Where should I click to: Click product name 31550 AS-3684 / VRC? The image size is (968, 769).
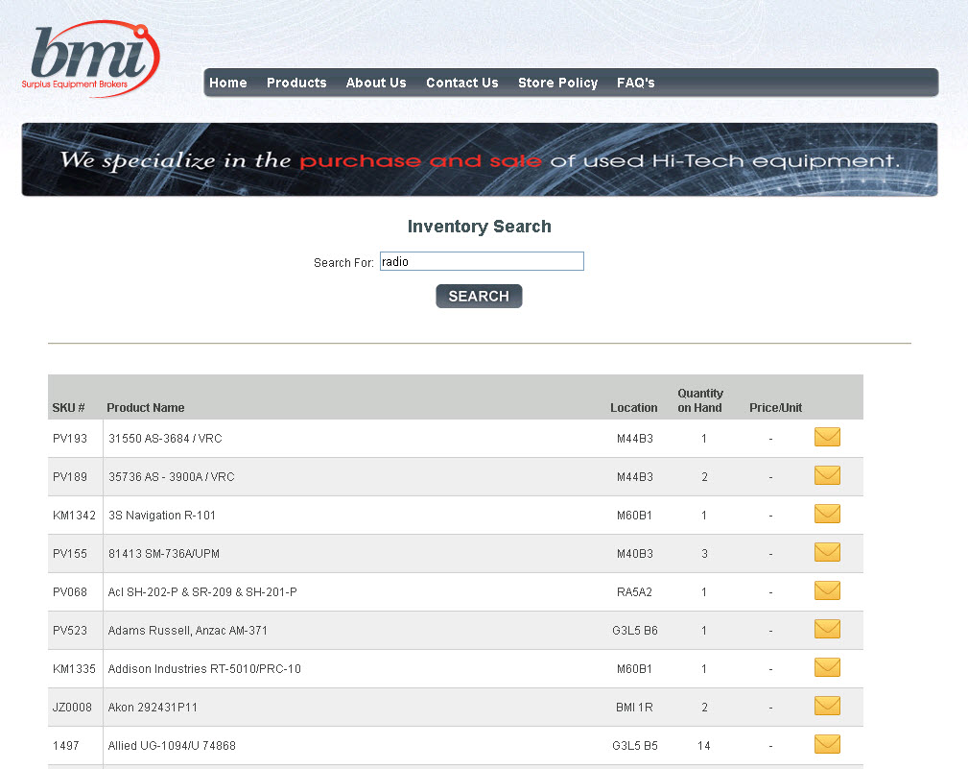(165, 439)
